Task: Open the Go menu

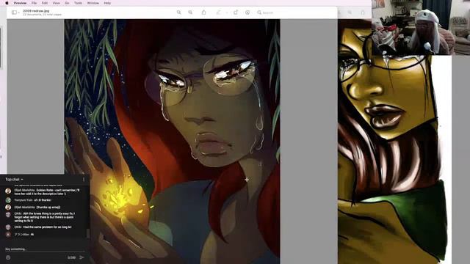Action: point(67,3)
